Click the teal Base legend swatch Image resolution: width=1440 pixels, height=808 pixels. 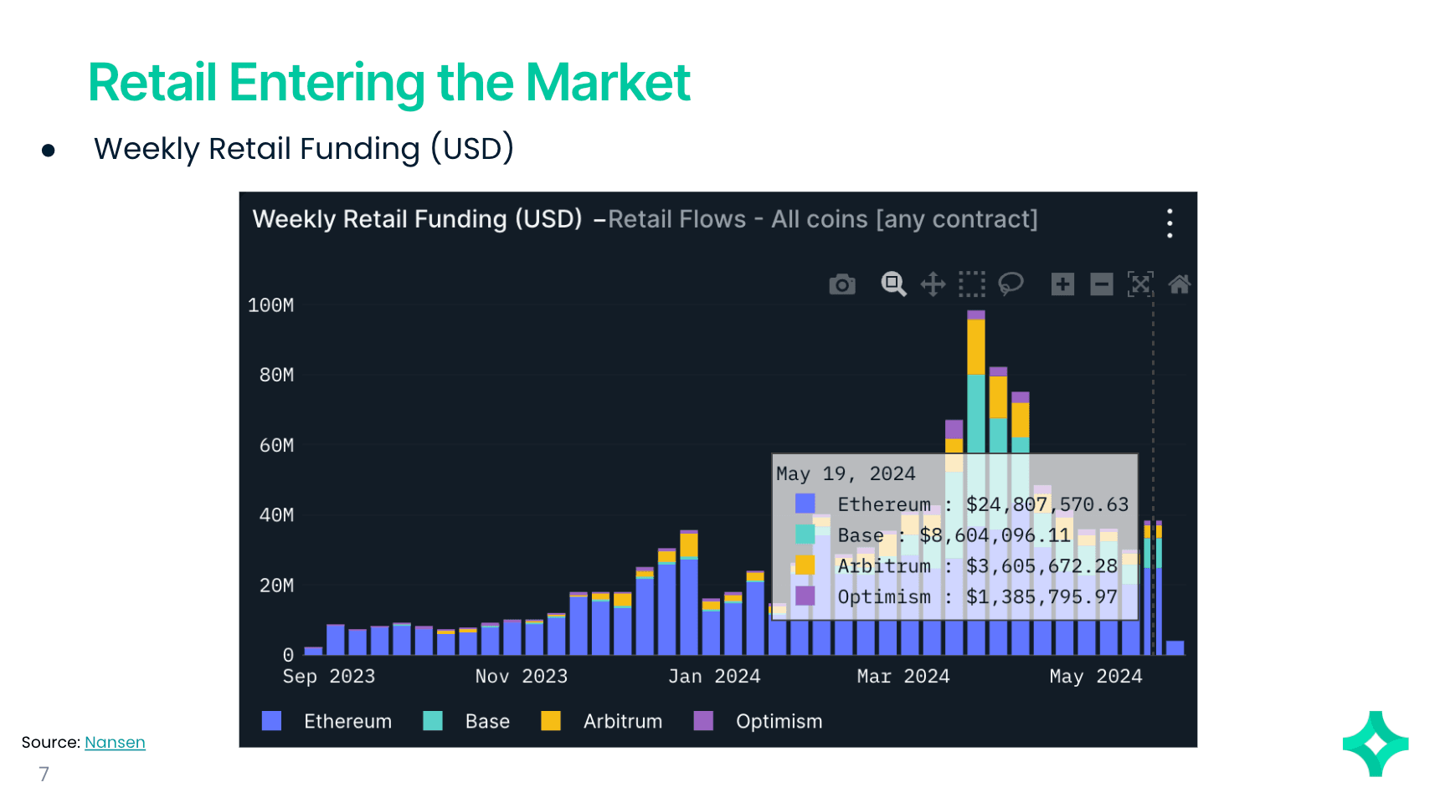(433, 721)
